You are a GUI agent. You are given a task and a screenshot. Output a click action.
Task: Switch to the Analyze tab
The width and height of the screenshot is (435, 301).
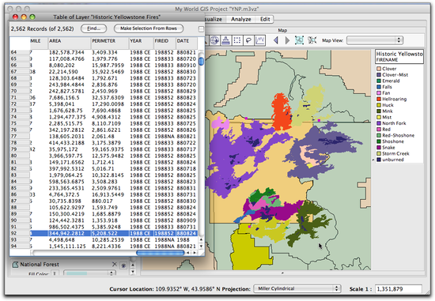240,19
